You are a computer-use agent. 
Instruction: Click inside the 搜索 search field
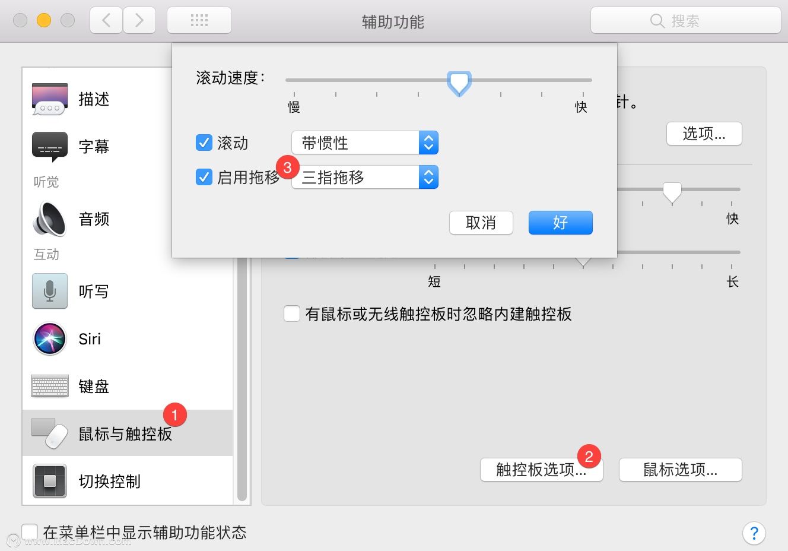[x=685, y=20]
